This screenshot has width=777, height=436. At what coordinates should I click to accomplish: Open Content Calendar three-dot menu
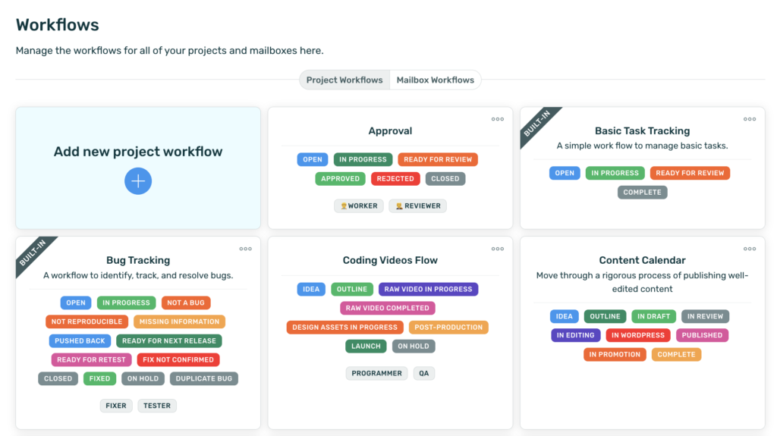pos(750,249)
